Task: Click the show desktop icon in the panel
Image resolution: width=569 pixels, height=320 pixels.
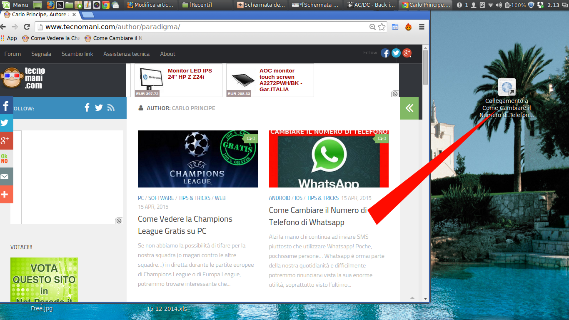Action: coord(37,5)
